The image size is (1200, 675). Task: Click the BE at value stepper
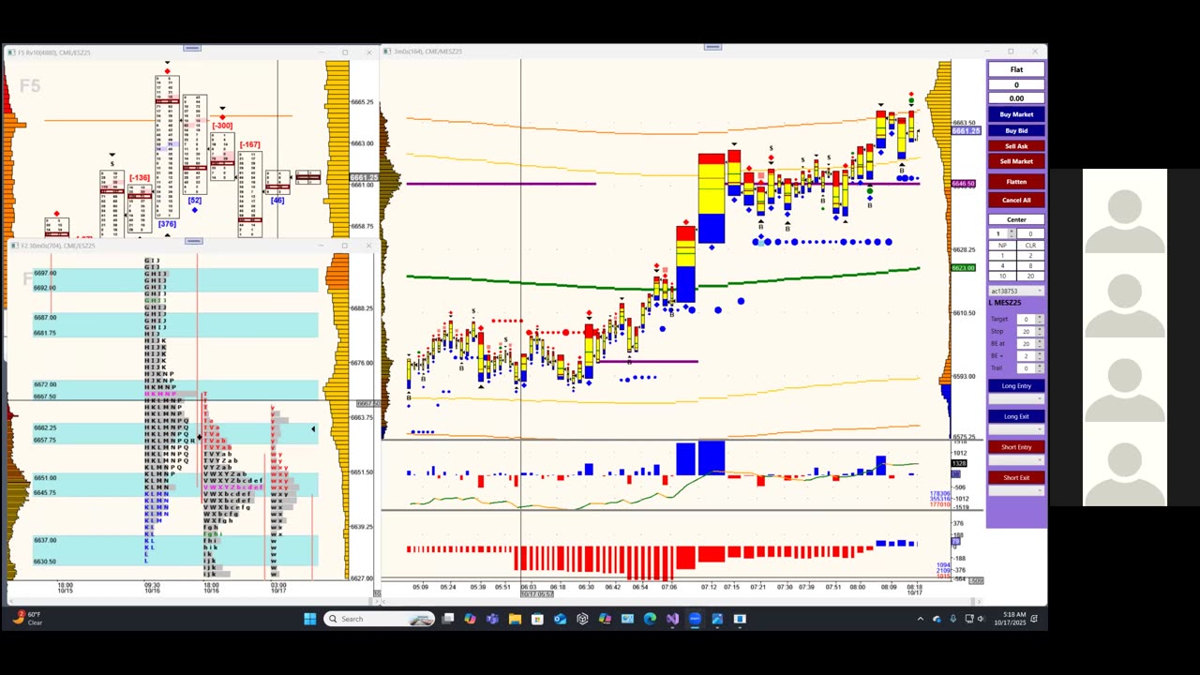(x=1040, y=344)
